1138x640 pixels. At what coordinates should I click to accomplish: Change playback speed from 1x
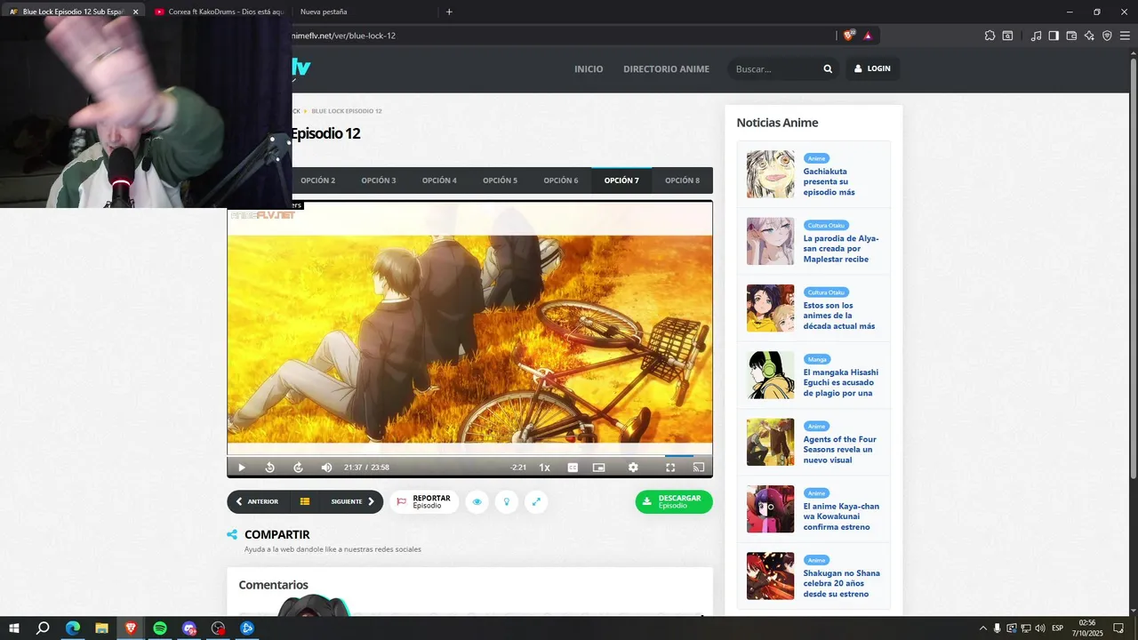(545, 468)
